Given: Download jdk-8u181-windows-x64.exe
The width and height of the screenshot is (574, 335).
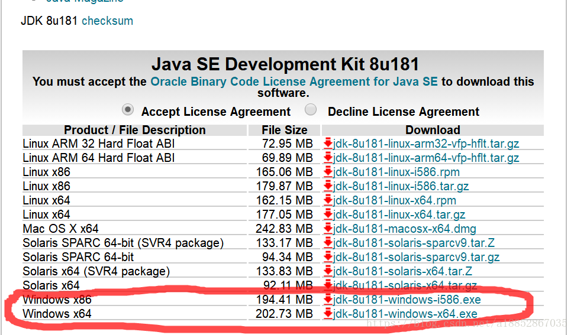Looking at the screenshot, I should coord(405,314).
